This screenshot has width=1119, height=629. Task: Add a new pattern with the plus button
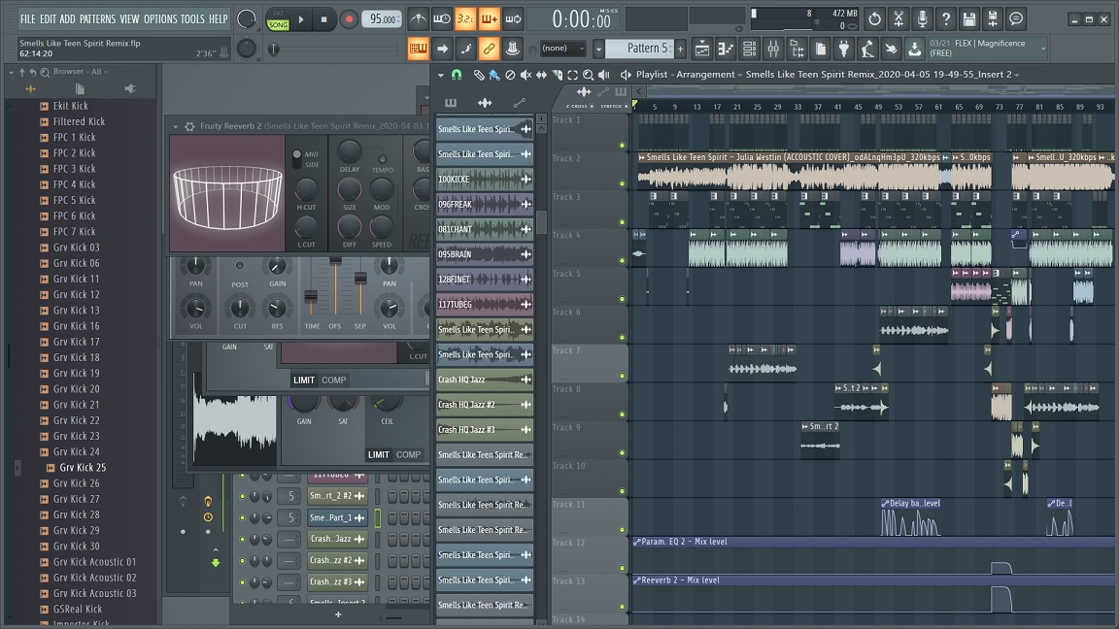pos(681,49)
